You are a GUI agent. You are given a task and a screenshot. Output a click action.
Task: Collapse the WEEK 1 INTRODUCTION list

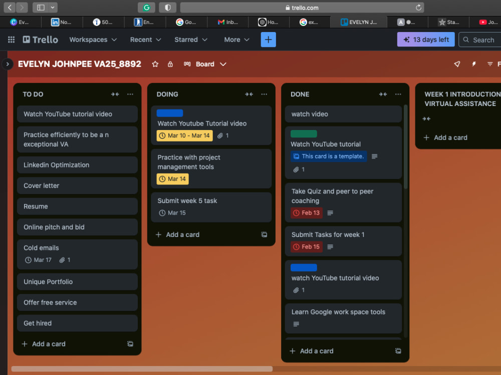tap(426, 118)
